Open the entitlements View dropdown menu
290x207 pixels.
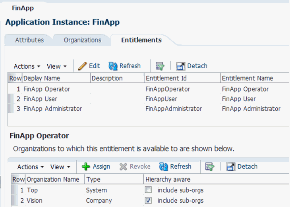click(56, 66)
